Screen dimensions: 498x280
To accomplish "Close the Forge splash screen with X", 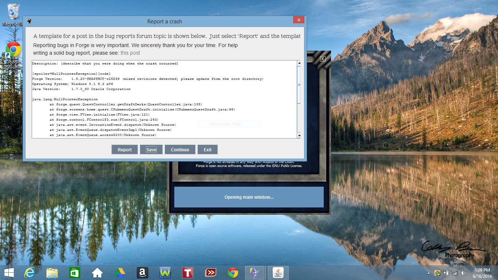I will click(x=323, y=59).
